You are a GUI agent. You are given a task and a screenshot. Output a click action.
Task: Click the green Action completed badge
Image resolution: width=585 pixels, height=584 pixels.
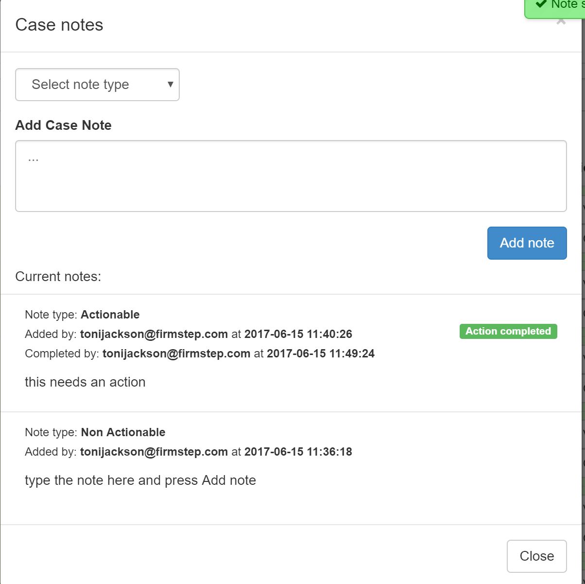click(508, 331)
